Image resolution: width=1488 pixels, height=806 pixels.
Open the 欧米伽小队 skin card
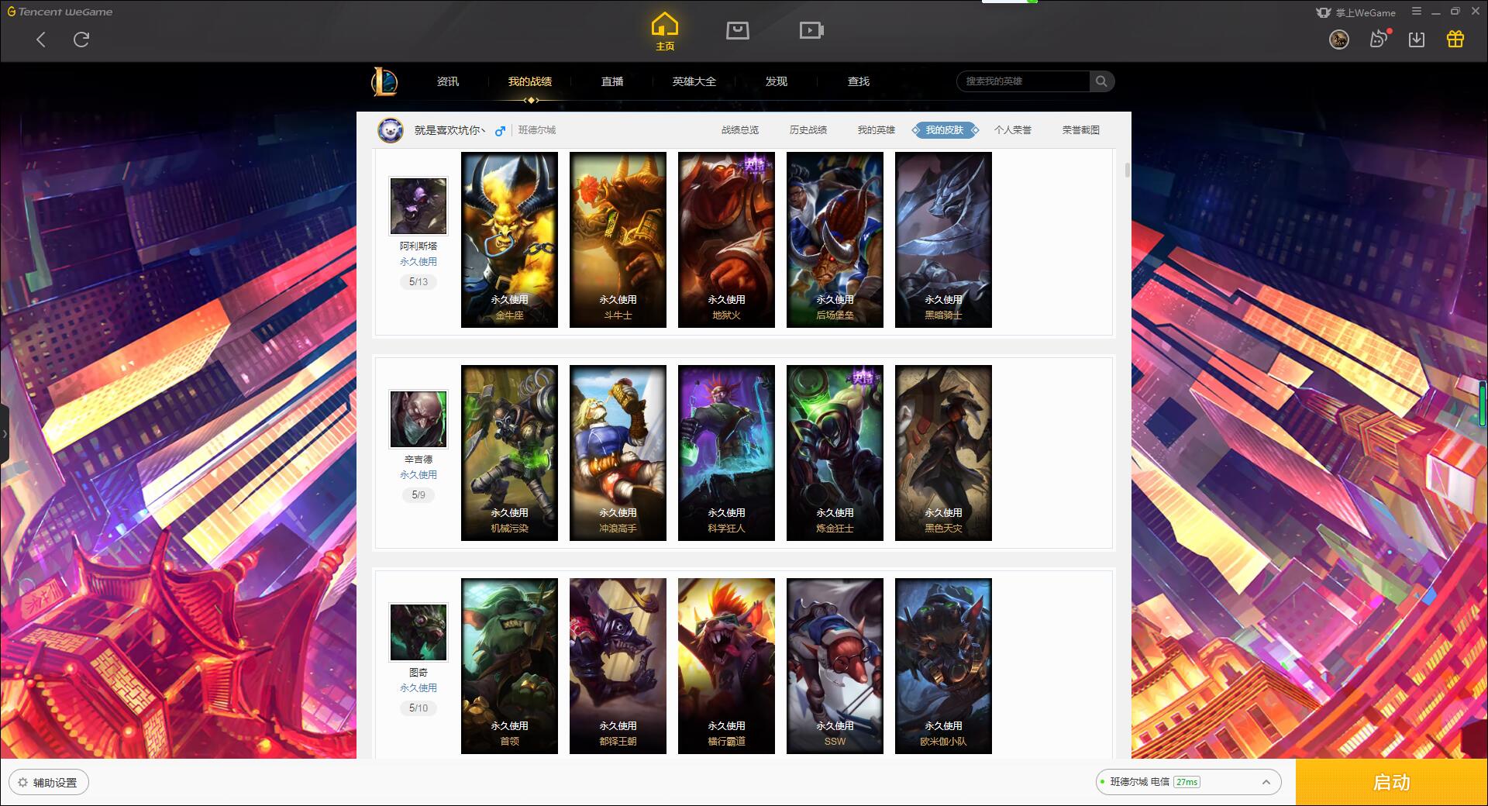(943, 666)
